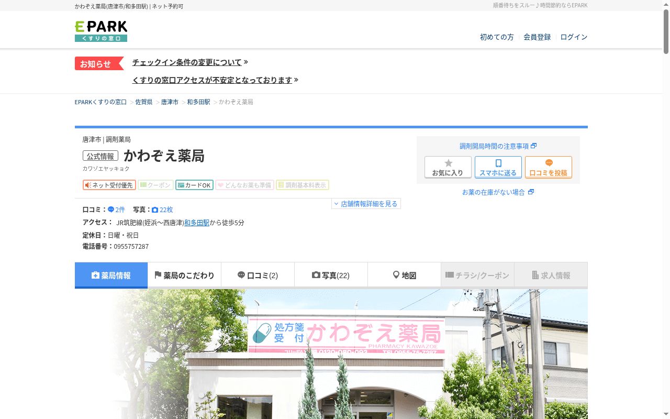Click the EPARK くすりの窓口 logo
The height and width of the screenshot is (419, 670).
point(101,31)
